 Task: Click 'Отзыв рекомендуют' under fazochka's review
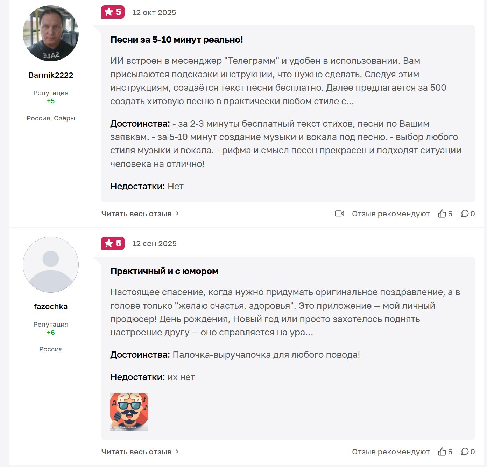click(x=390, y=452)
